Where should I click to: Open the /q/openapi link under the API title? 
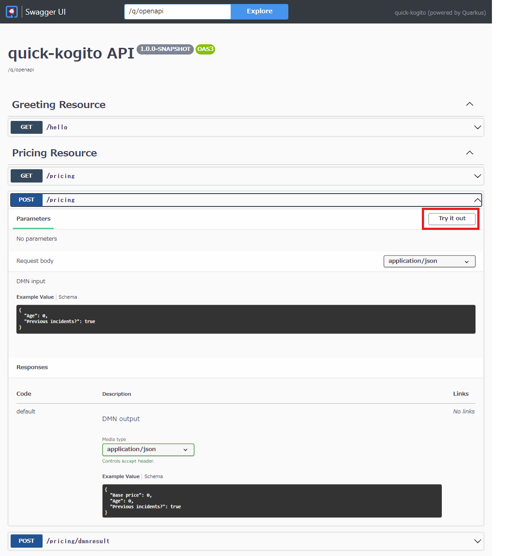coord(21,70)
